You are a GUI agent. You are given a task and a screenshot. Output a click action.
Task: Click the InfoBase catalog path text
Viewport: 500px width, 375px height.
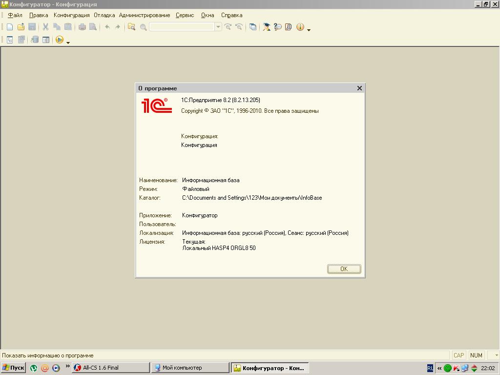tap(252, 198)
